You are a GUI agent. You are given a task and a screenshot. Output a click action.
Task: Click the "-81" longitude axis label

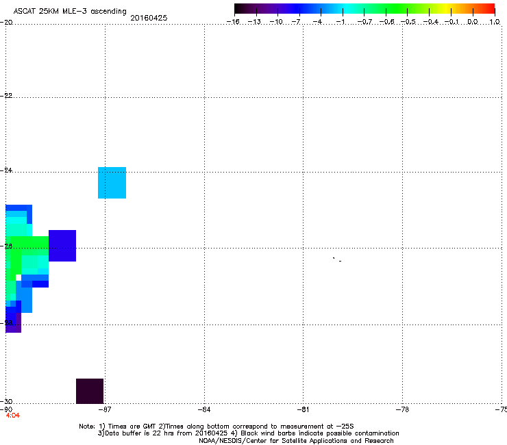pos(303,410)
